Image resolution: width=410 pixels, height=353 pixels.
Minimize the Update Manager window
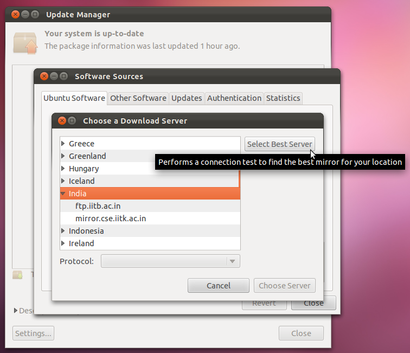pyautogui.click(x=25, y=14)
